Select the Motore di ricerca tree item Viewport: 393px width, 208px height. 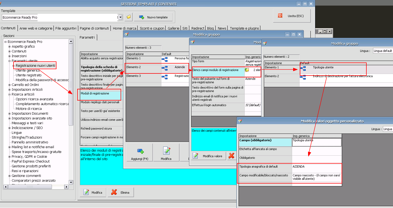[28, 109]
